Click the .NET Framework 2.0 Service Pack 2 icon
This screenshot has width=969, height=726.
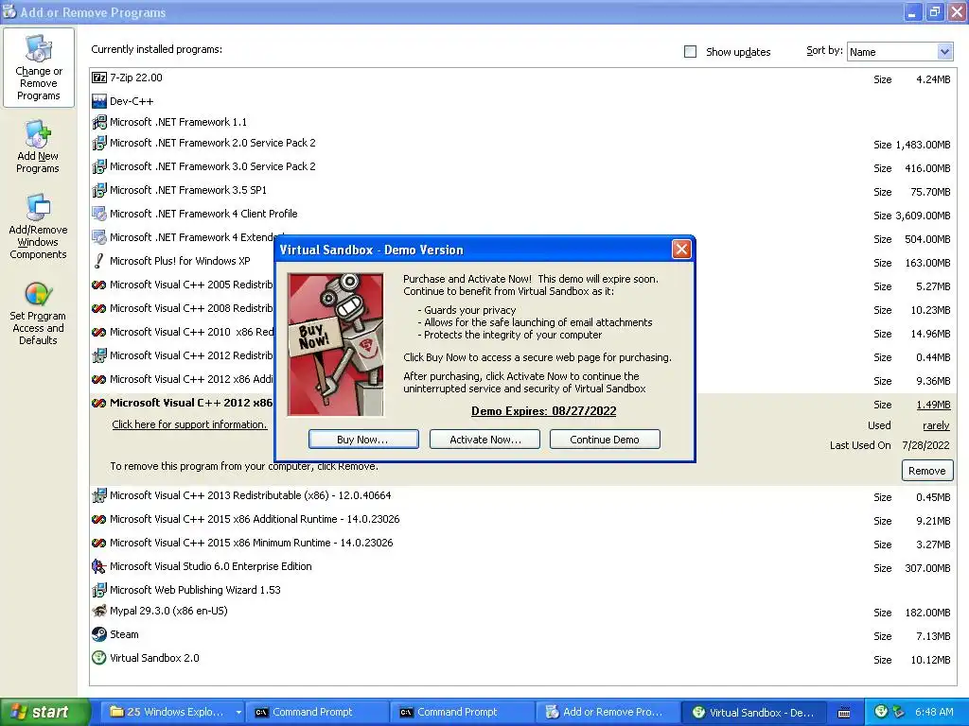coord(98,144)
